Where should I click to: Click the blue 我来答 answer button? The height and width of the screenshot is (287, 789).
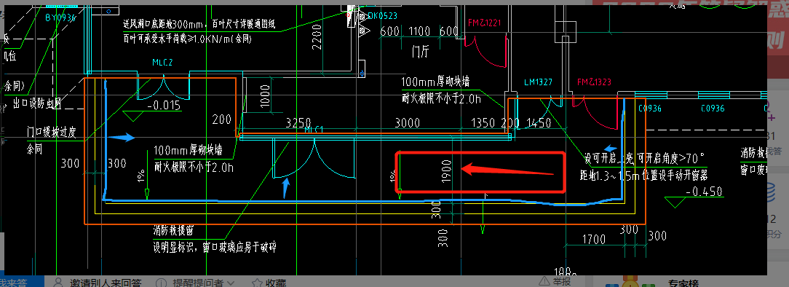20,282
